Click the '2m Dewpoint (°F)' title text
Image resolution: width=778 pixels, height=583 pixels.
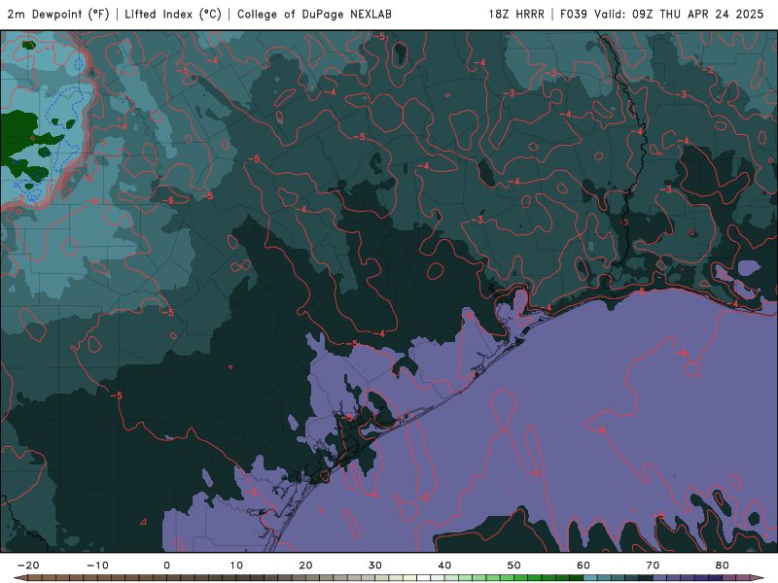click(58, 14)
